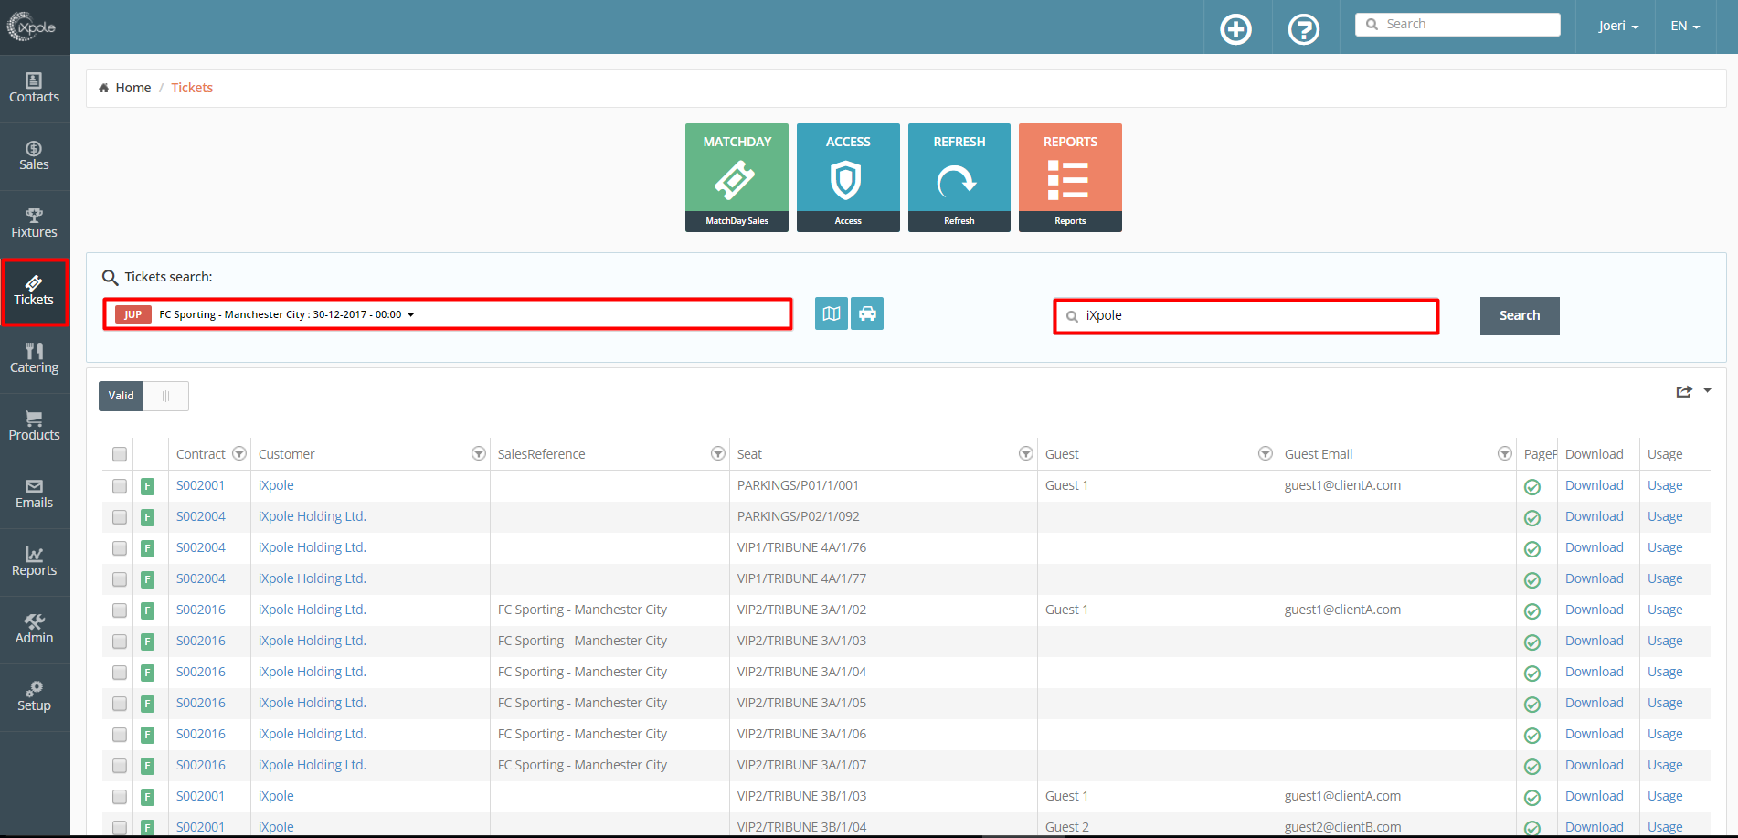
Task: Open Sales in the sidebar
Action: 35,156
